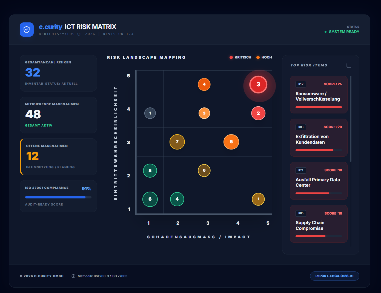Select the R21 Ausfall Primary Data Center card
This screenshot has height=293, width=381.
319,181
